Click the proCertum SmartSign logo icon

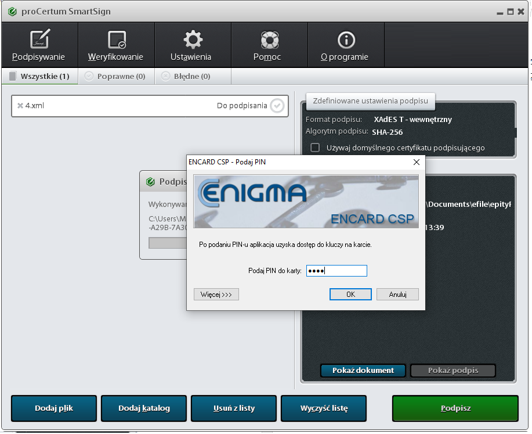[12, 12]
